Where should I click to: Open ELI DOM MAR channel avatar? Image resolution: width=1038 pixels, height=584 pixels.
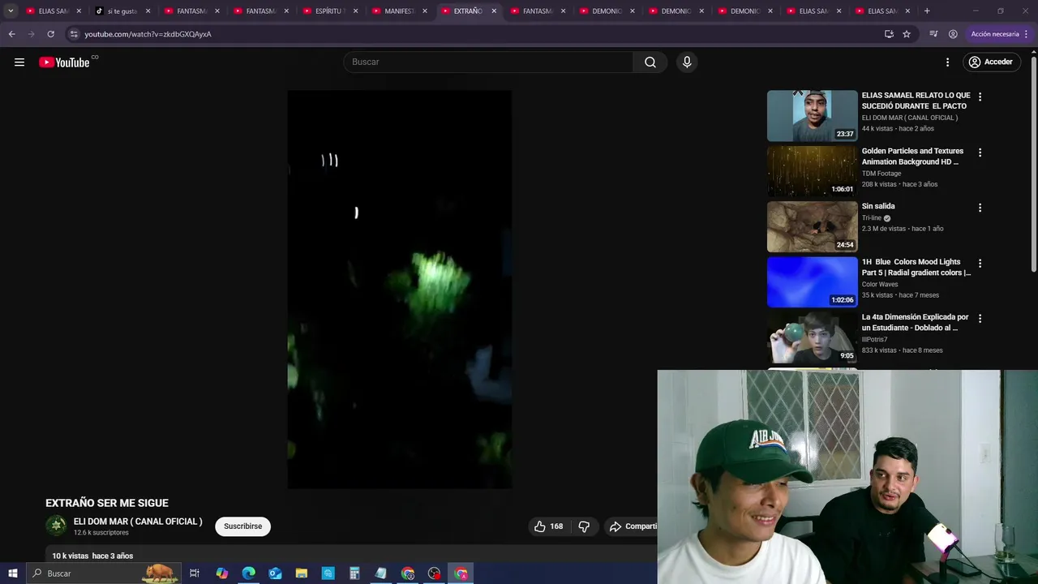tap(56, 526)
